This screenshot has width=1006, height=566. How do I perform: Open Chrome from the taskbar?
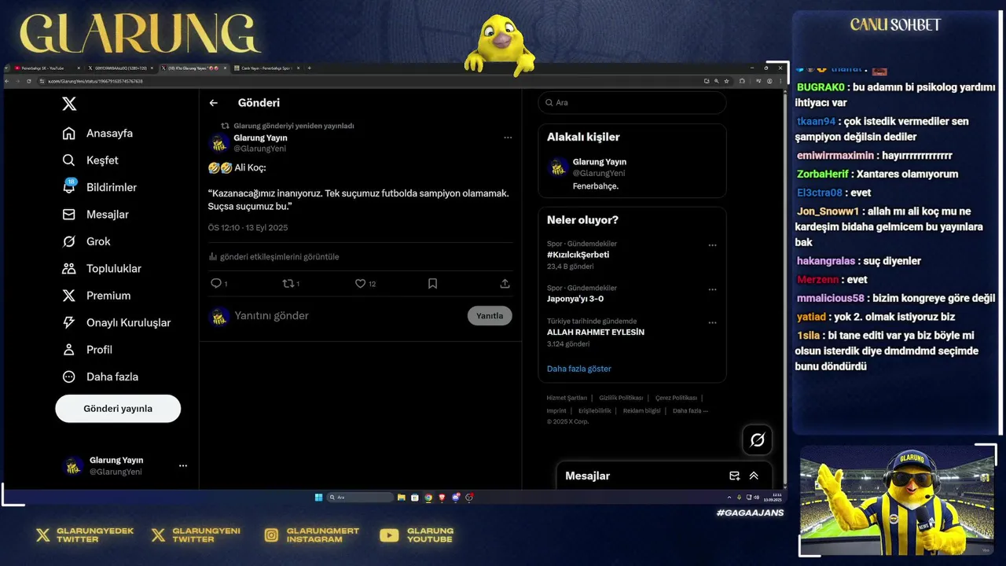click(x=428, y=497)
